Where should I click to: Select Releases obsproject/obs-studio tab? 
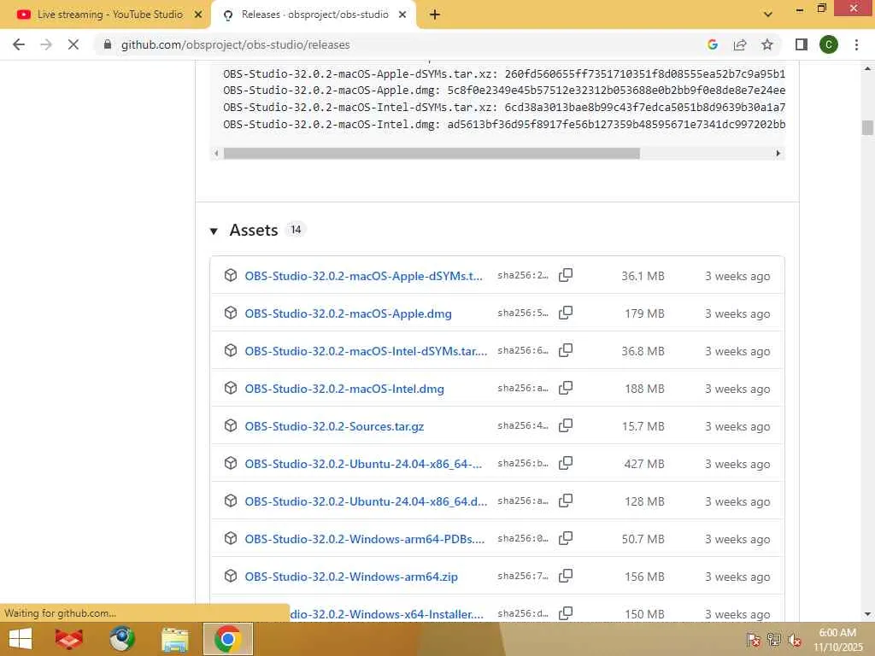(x=314, y=15)
